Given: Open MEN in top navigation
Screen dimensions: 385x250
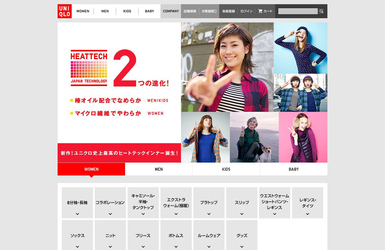Looking at the screenshot, I should pyautogui.click(x=105, y=11).
